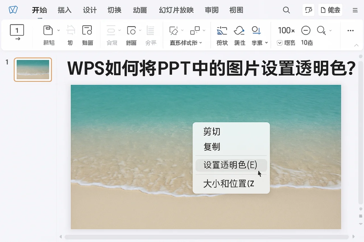Screen dimensions: 364x242
Task: Click the zoom-out minus icon
Action: (306, 30)
